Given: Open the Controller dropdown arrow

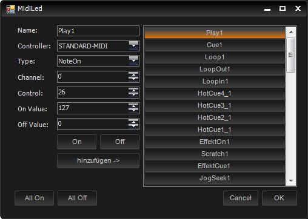Looking at the screenshot, I should tap(133, 46).
